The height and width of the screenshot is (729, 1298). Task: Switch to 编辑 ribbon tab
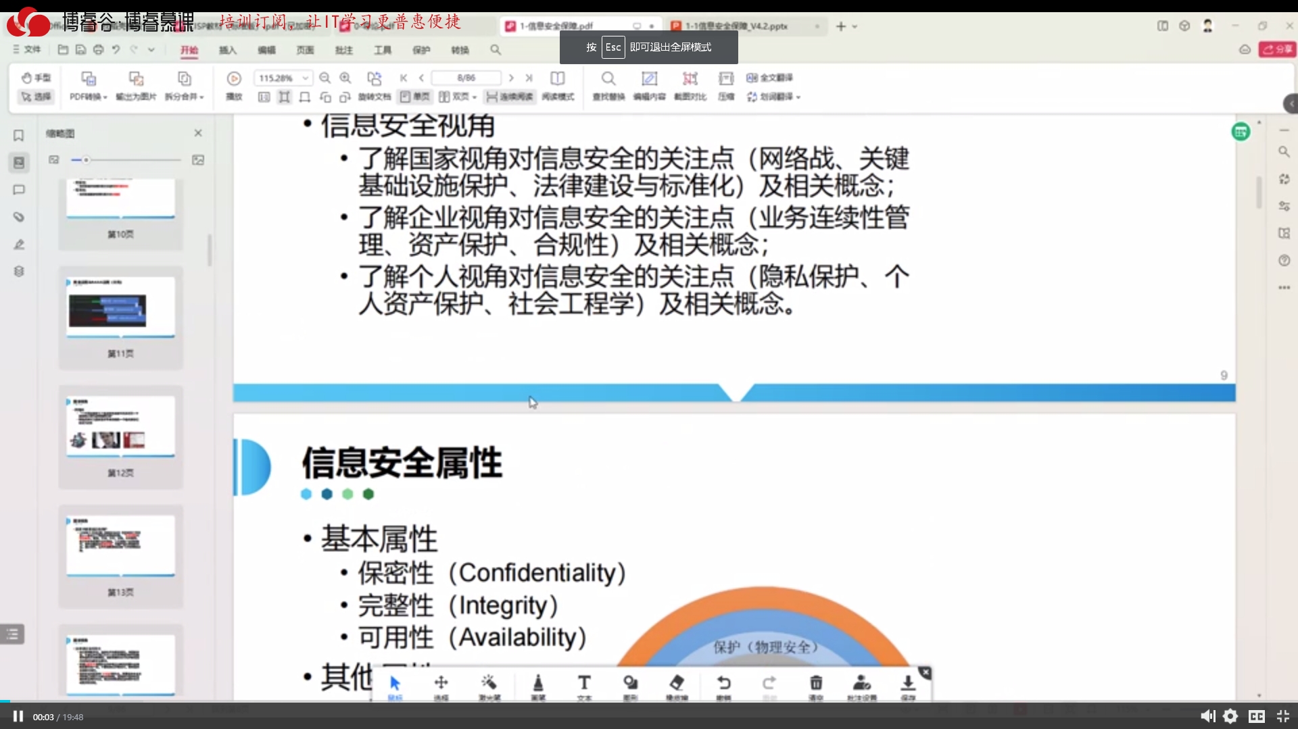(266, 50)
